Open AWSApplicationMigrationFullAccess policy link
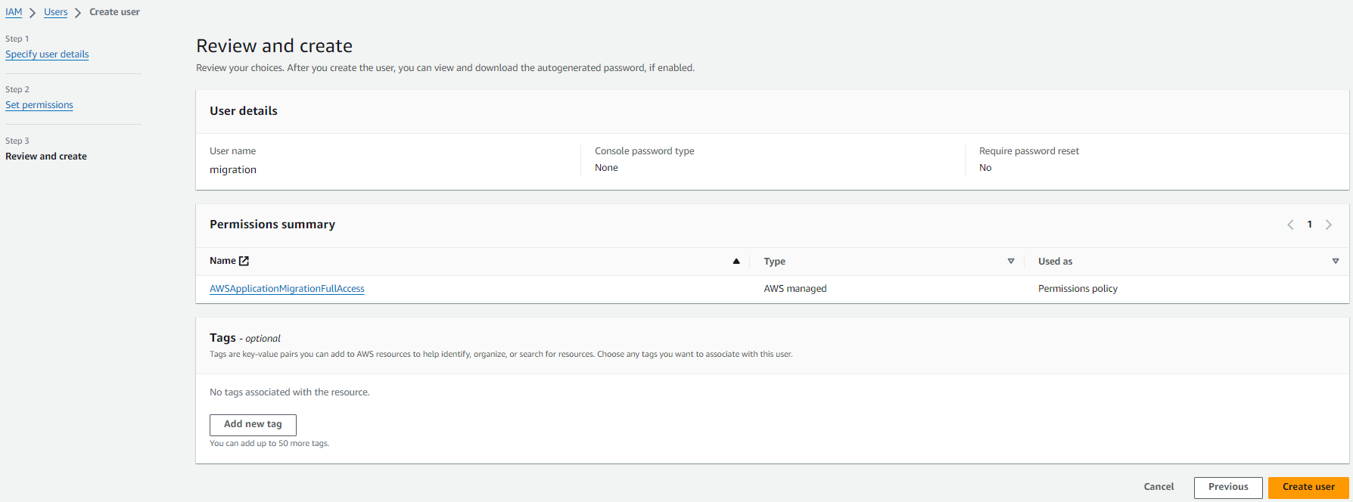The width and height of the screenshot is (1353, 502). pos(287,289)
